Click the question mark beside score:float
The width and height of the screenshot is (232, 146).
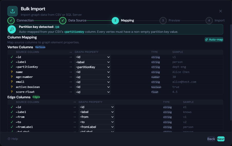(x=12, y=92)
